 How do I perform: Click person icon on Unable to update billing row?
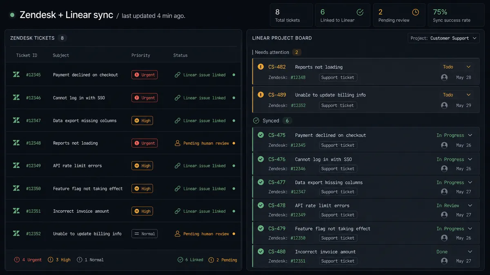click(177, 234)
